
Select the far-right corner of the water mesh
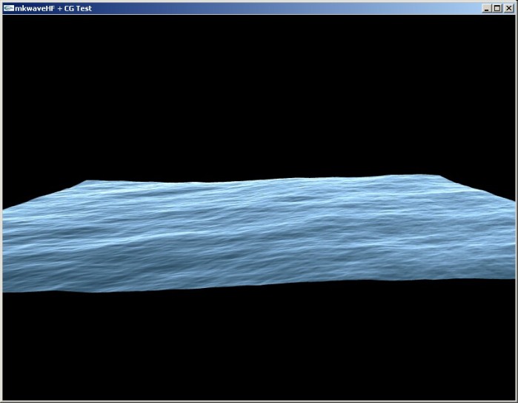pos(437,177)
